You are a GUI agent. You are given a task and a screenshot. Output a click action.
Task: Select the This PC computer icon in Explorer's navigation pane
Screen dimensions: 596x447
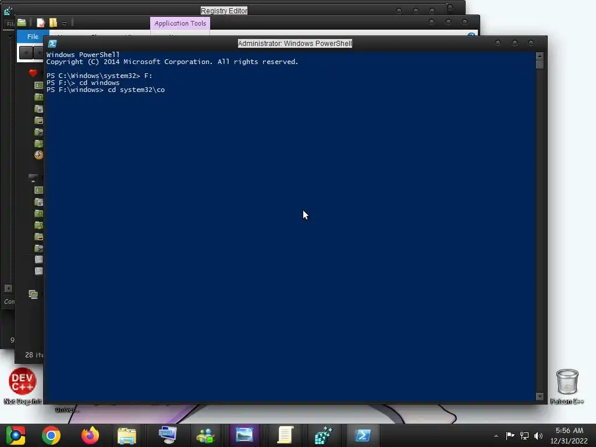coord(33,178)
